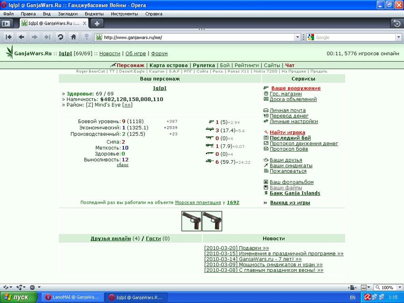Go back with the Back arrow button
This screenshot has width=404, height=303.
pyautogui.click(x=22, y=37)
